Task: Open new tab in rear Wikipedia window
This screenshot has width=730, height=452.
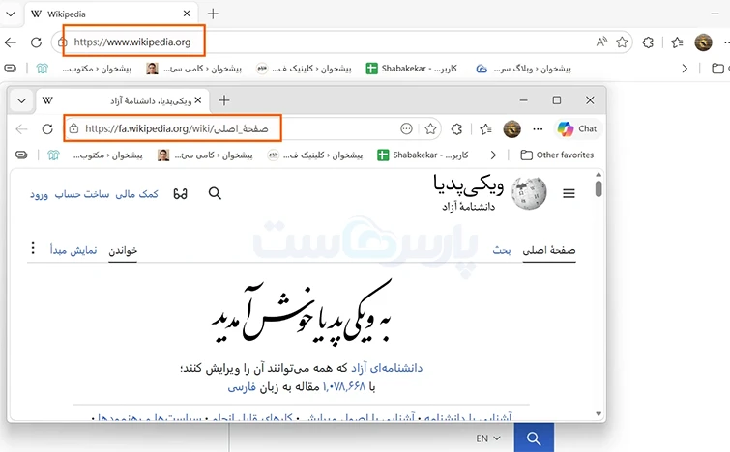Action: (x=213, y=14)
